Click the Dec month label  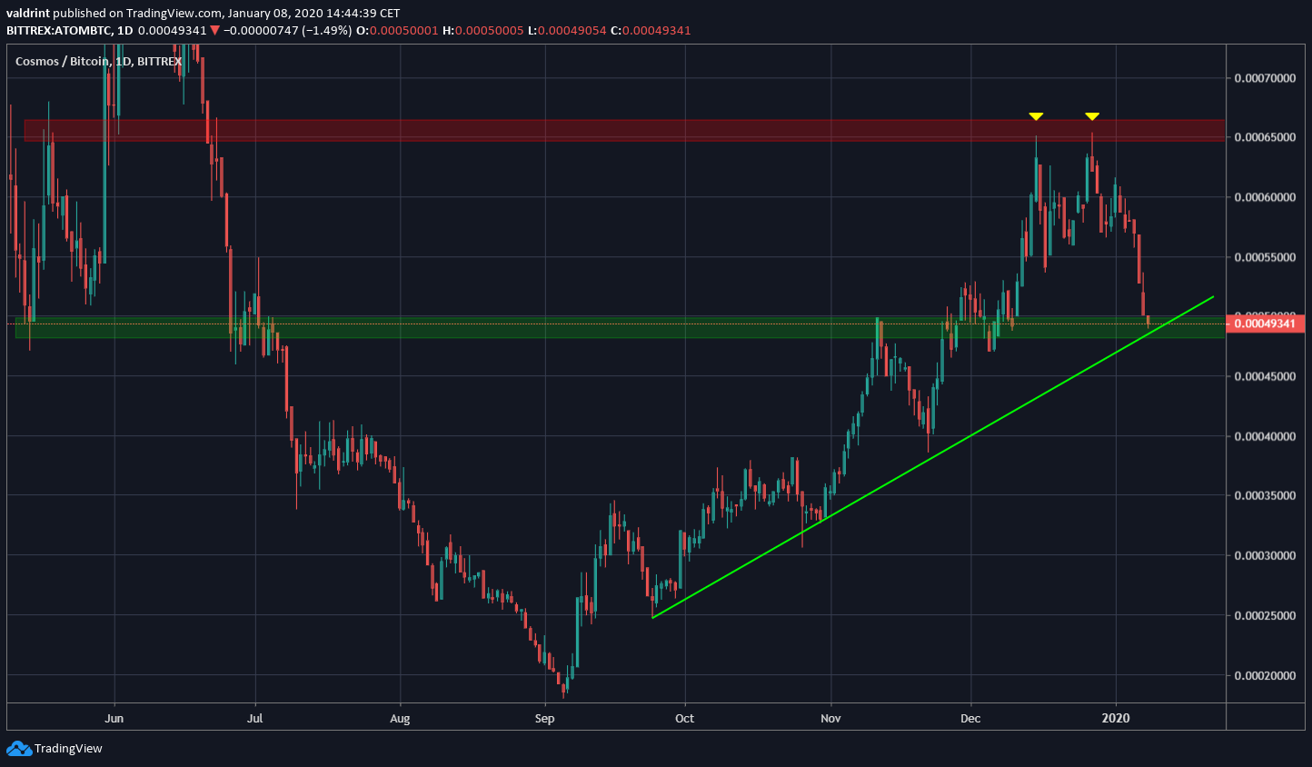tap(969, 718)
